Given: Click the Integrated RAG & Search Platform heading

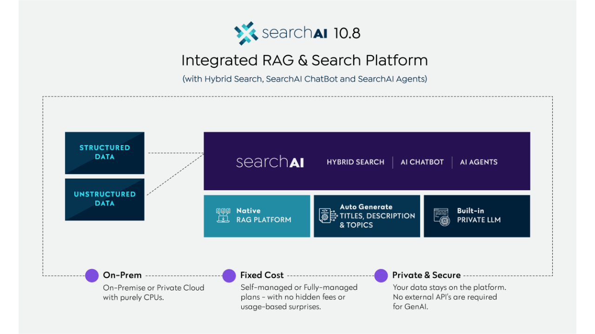Looking at the screenshot, I should [304, 60].
